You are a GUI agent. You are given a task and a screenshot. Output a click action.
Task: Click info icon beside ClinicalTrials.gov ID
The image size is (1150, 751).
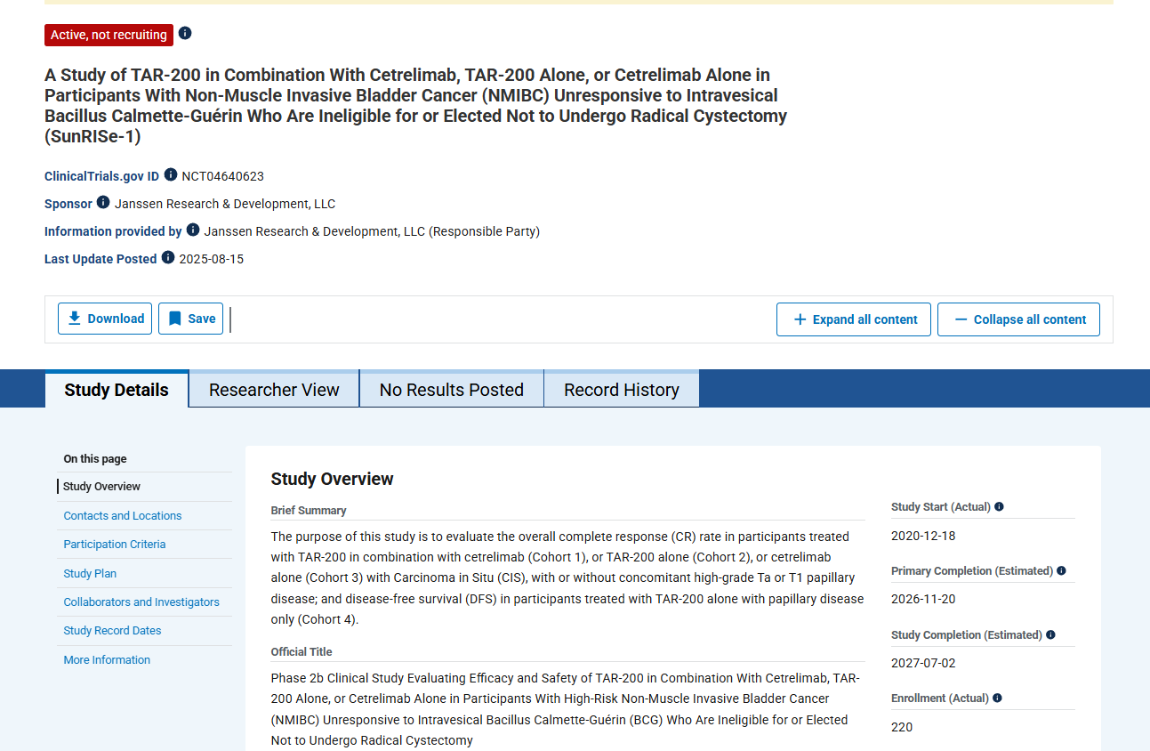tap(171, 174)
